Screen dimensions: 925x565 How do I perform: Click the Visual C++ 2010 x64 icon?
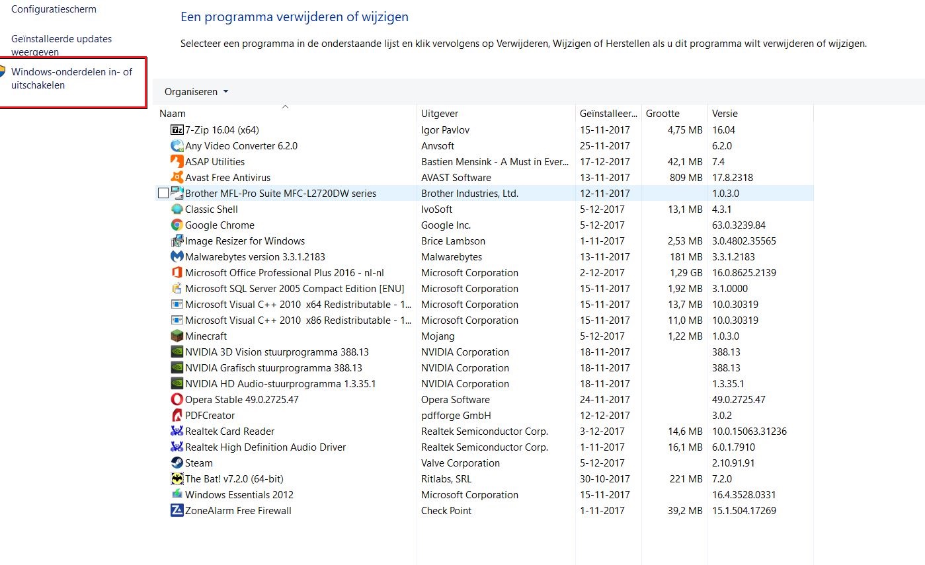point(177,305)
